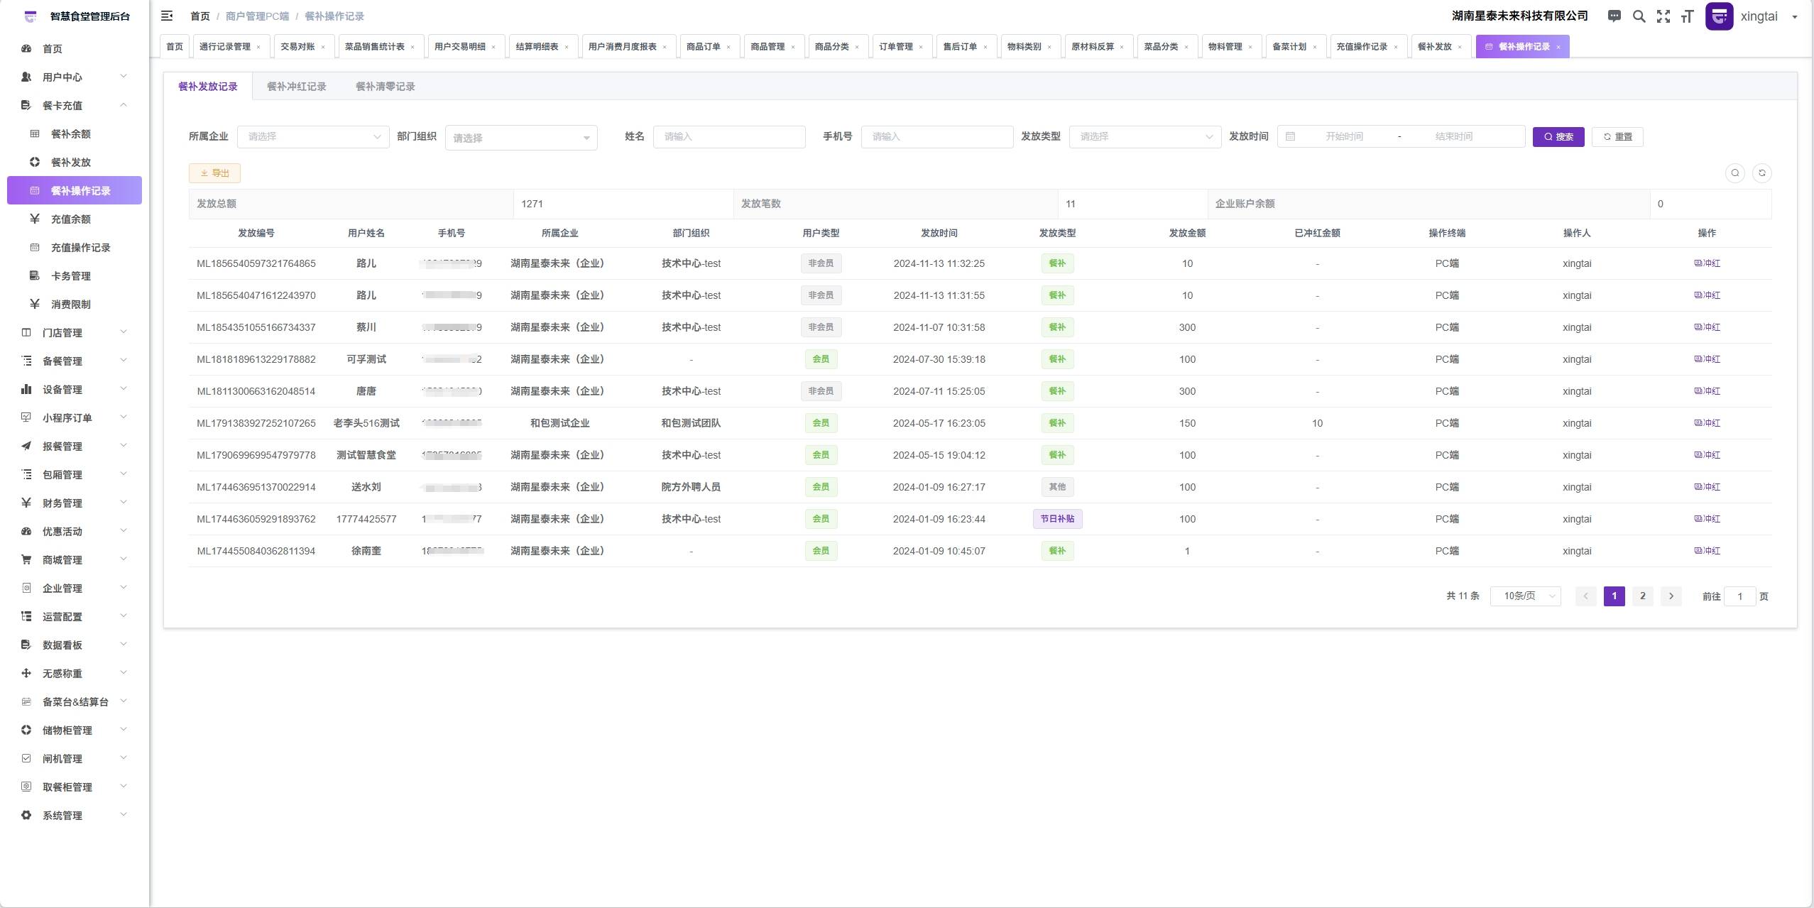Click the 首页 breadcrumb link
1814x908 pixels.
coord(200,16)
